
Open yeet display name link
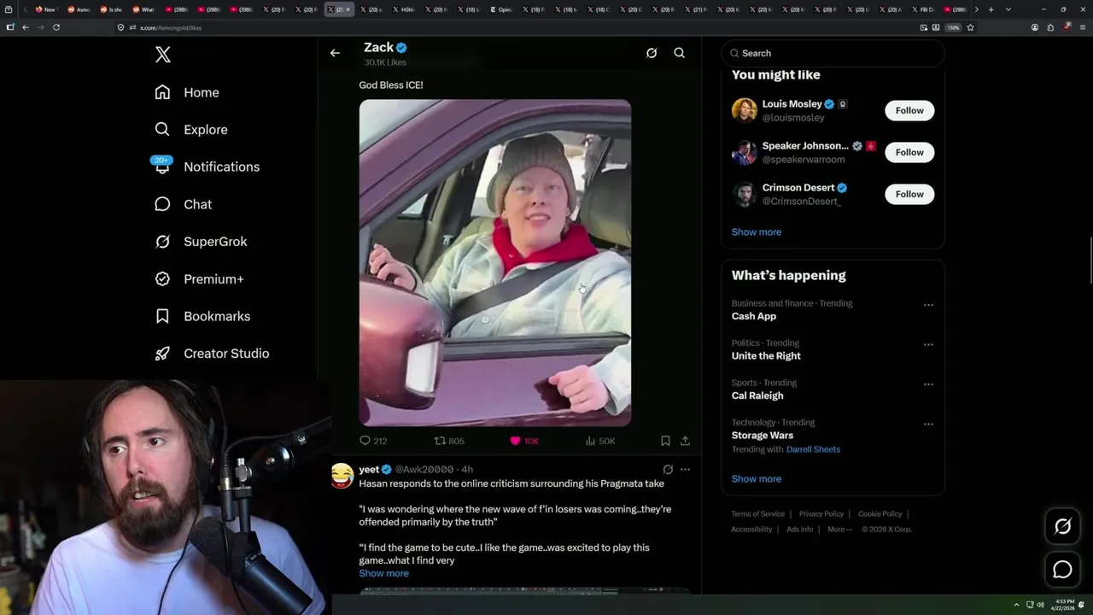coord(369,469)
